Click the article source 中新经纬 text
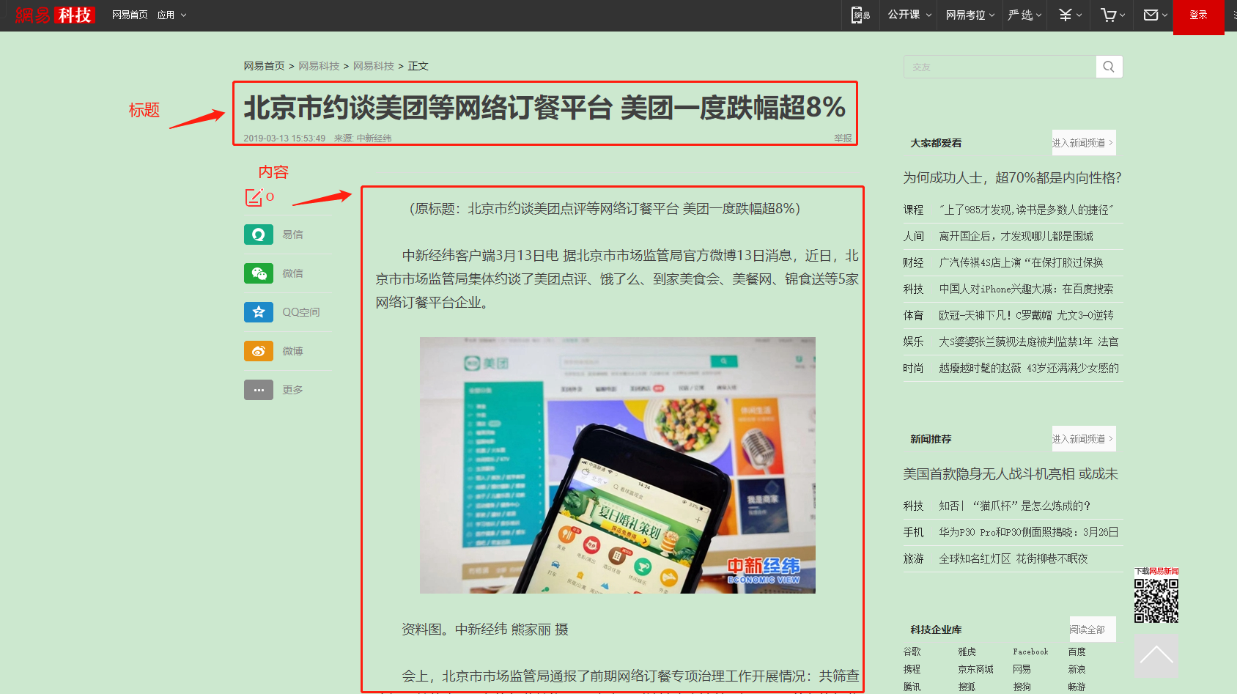This screenshot has width=1237, height=694. point(374,138)
